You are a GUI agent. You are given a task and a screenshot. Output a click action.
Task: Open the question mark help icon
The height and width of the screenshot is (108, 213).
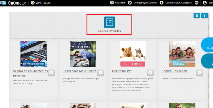204,16
